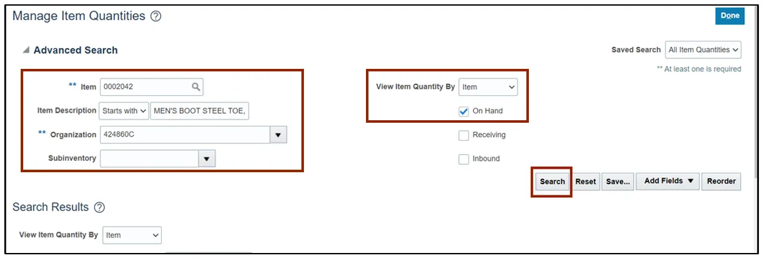Click the blue Done button
Screen dimensions: 762x258
[729, 16]
